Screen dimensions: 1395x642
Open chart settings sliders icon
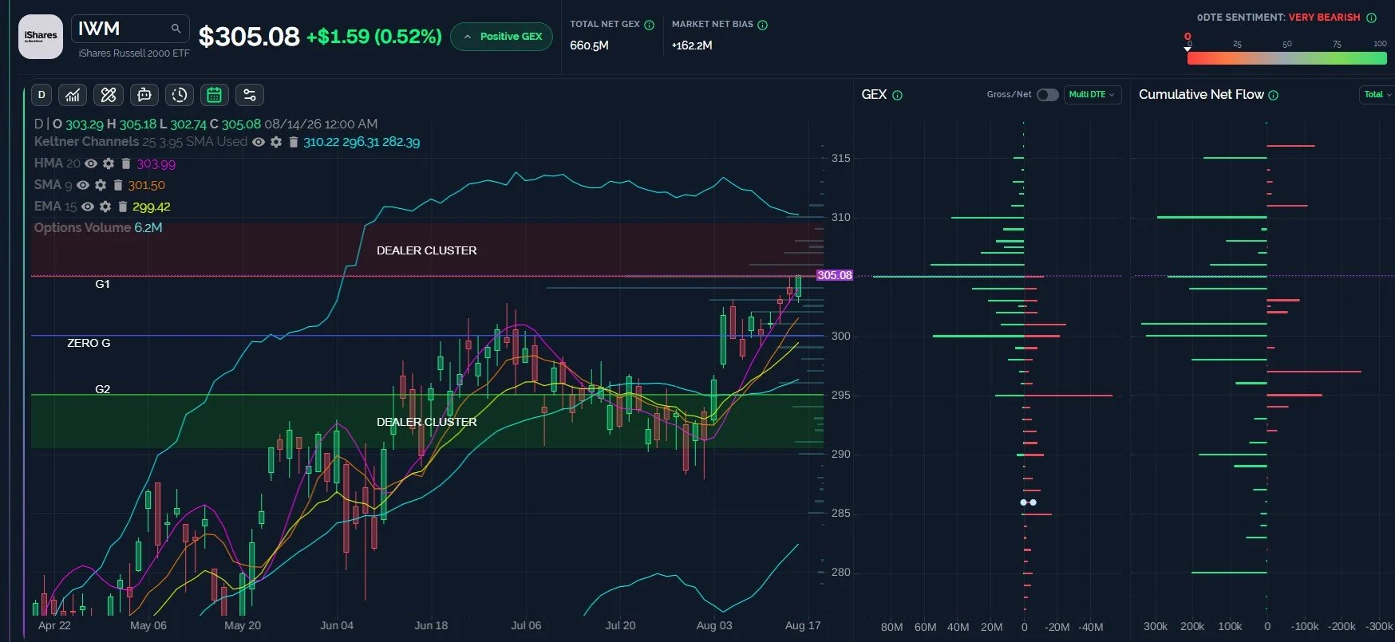click(250, 95)
